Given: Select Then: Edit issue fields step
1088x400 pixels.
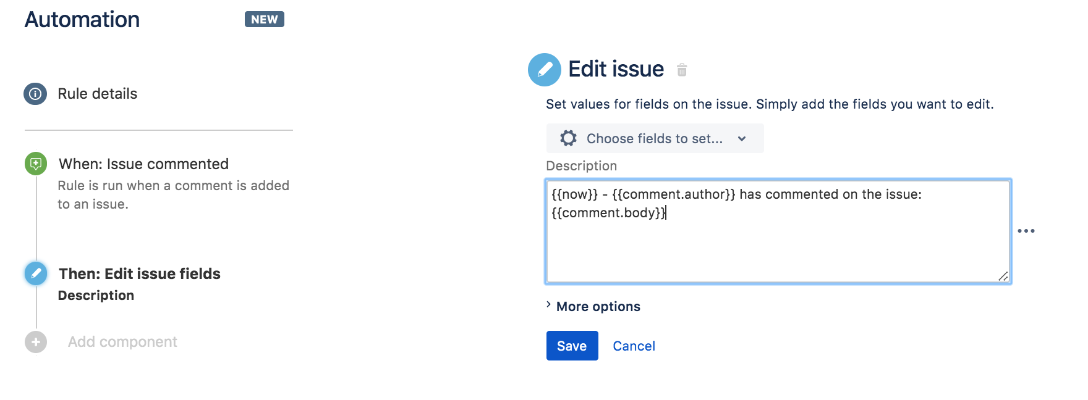Looking at the screenshot, I should (x=140, y=274).
